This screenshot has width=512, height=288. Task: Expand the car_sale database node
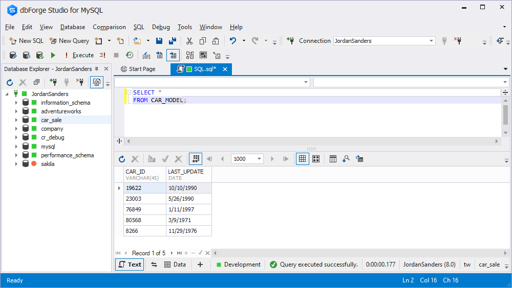point(16,120)
